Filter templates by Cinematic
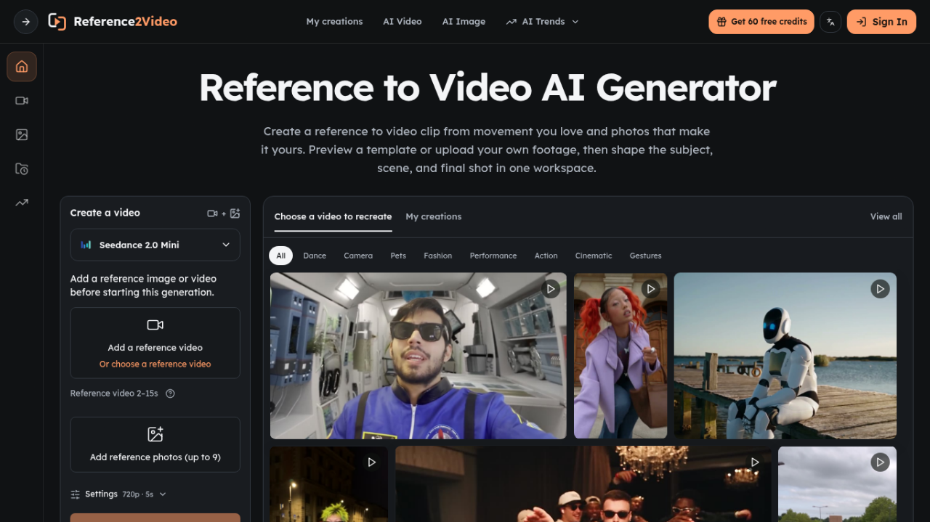The image size is (930, 522). (x=594, y=256)
